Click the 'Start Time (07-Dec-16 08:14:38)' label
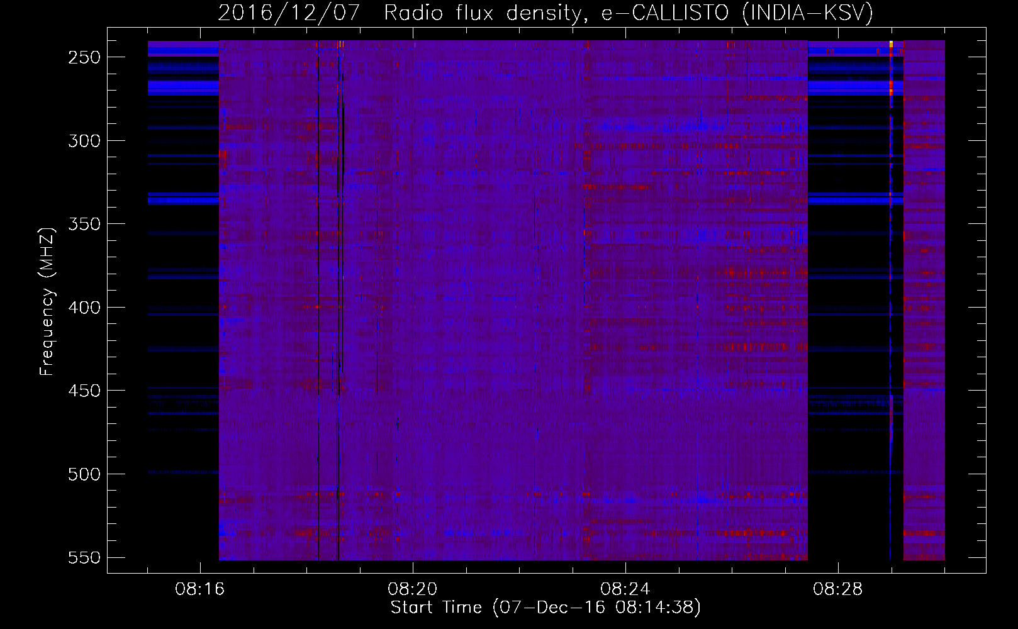 pyautogui.click(x=545, y=608)
